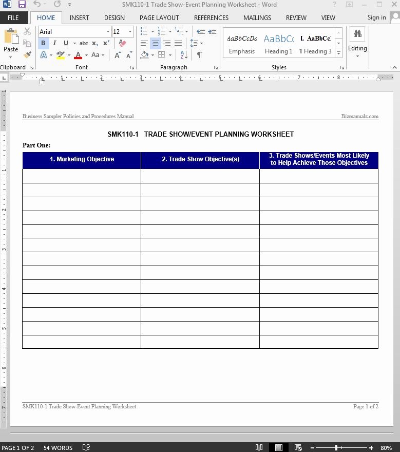Apply the yellow text highlight color

coord(60,55)
